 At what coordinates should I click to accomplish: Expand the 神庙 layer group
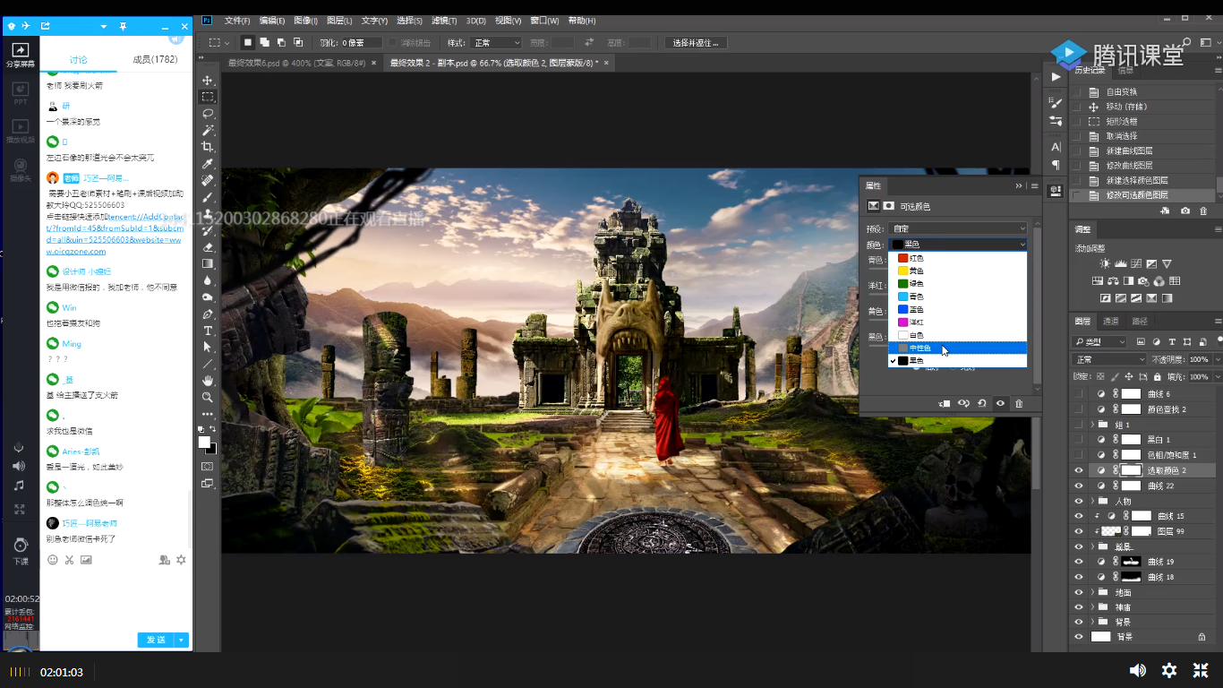(x=1092, y=607)
